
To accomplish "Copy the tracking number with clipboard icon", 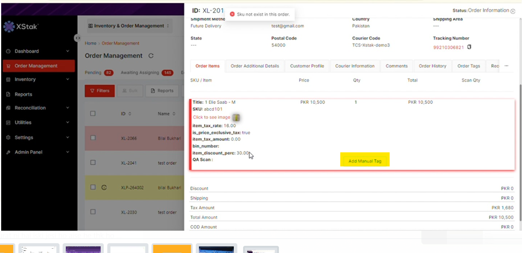I will point(469,47).
